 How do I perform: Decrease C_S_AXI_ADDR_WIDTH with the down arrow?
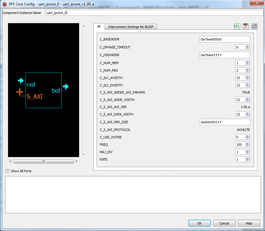click(247, 101)
